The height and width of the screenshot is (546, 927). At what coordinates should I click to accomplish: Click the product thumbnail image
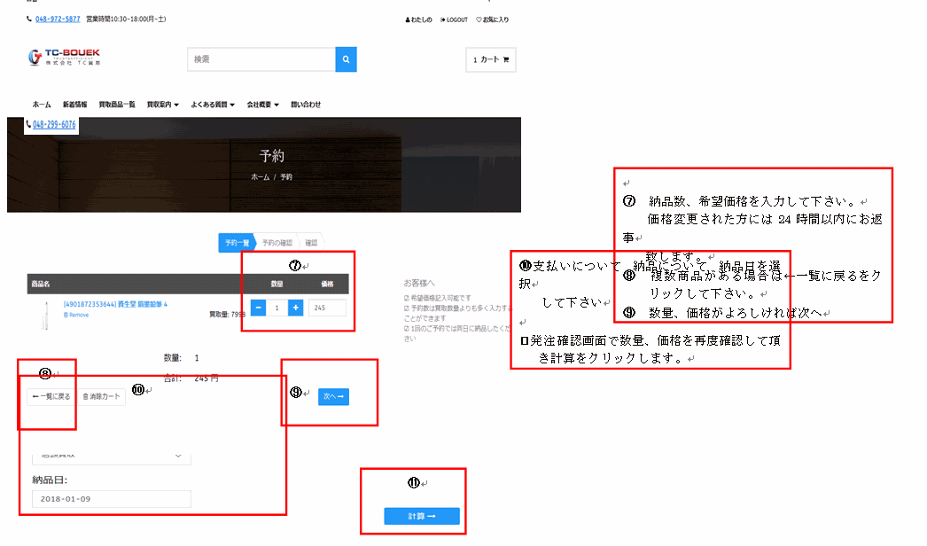pyautogui.click(x=46, y=315)
